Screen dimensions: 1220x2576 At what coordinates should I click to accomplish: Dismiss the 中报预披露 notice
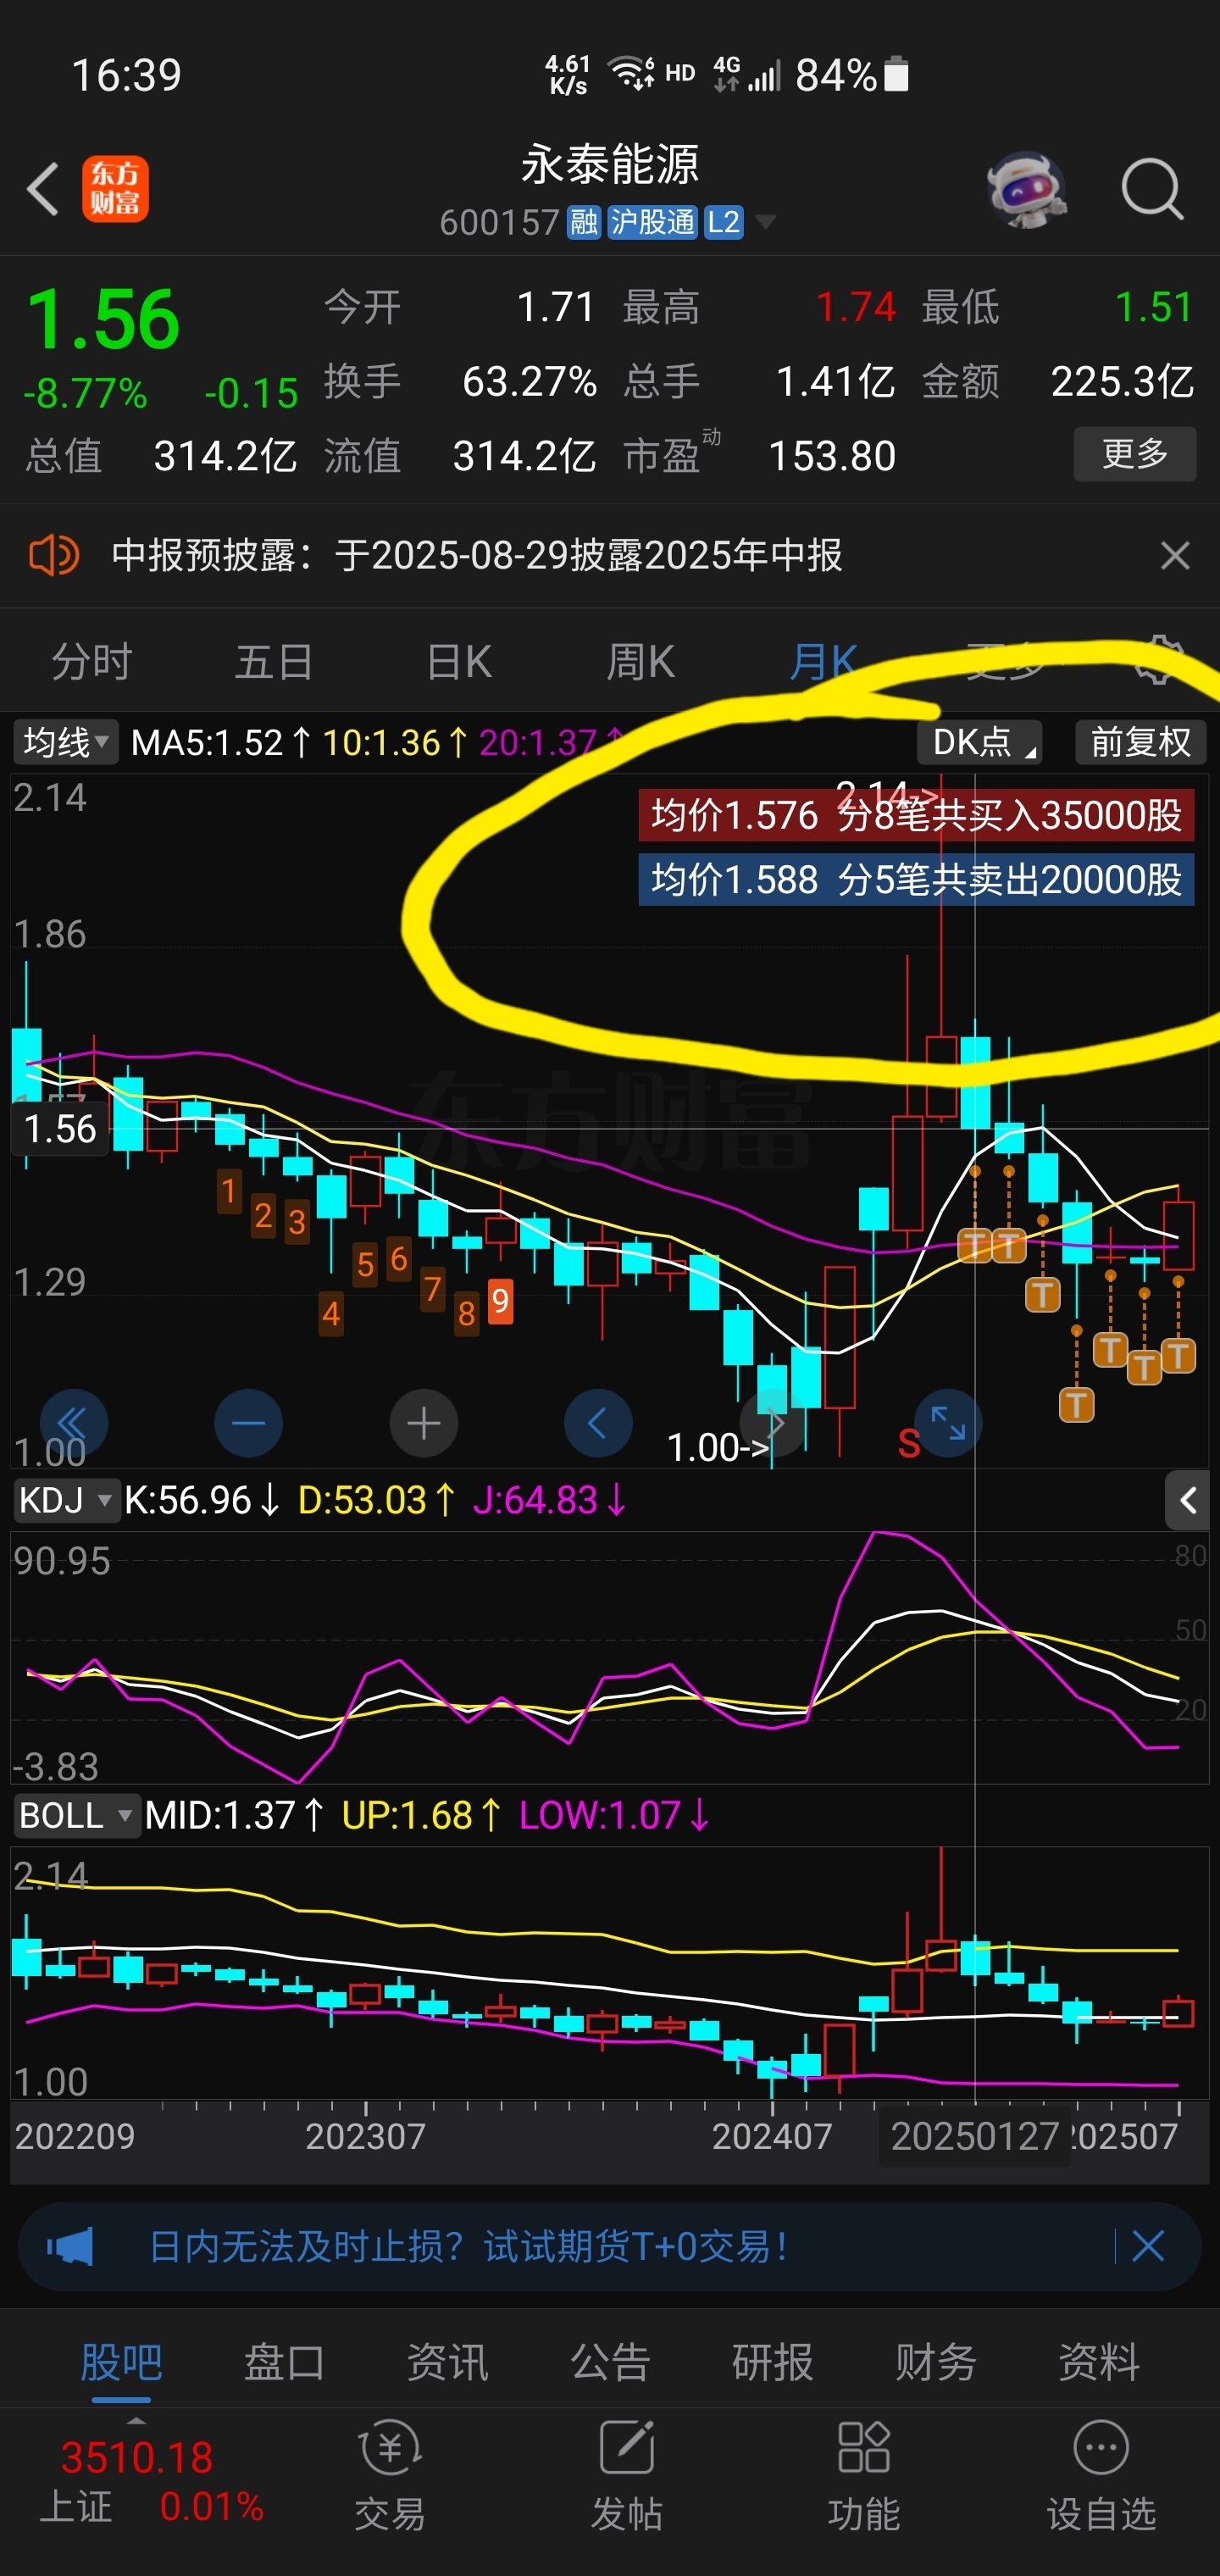[x=1175, y=555]
